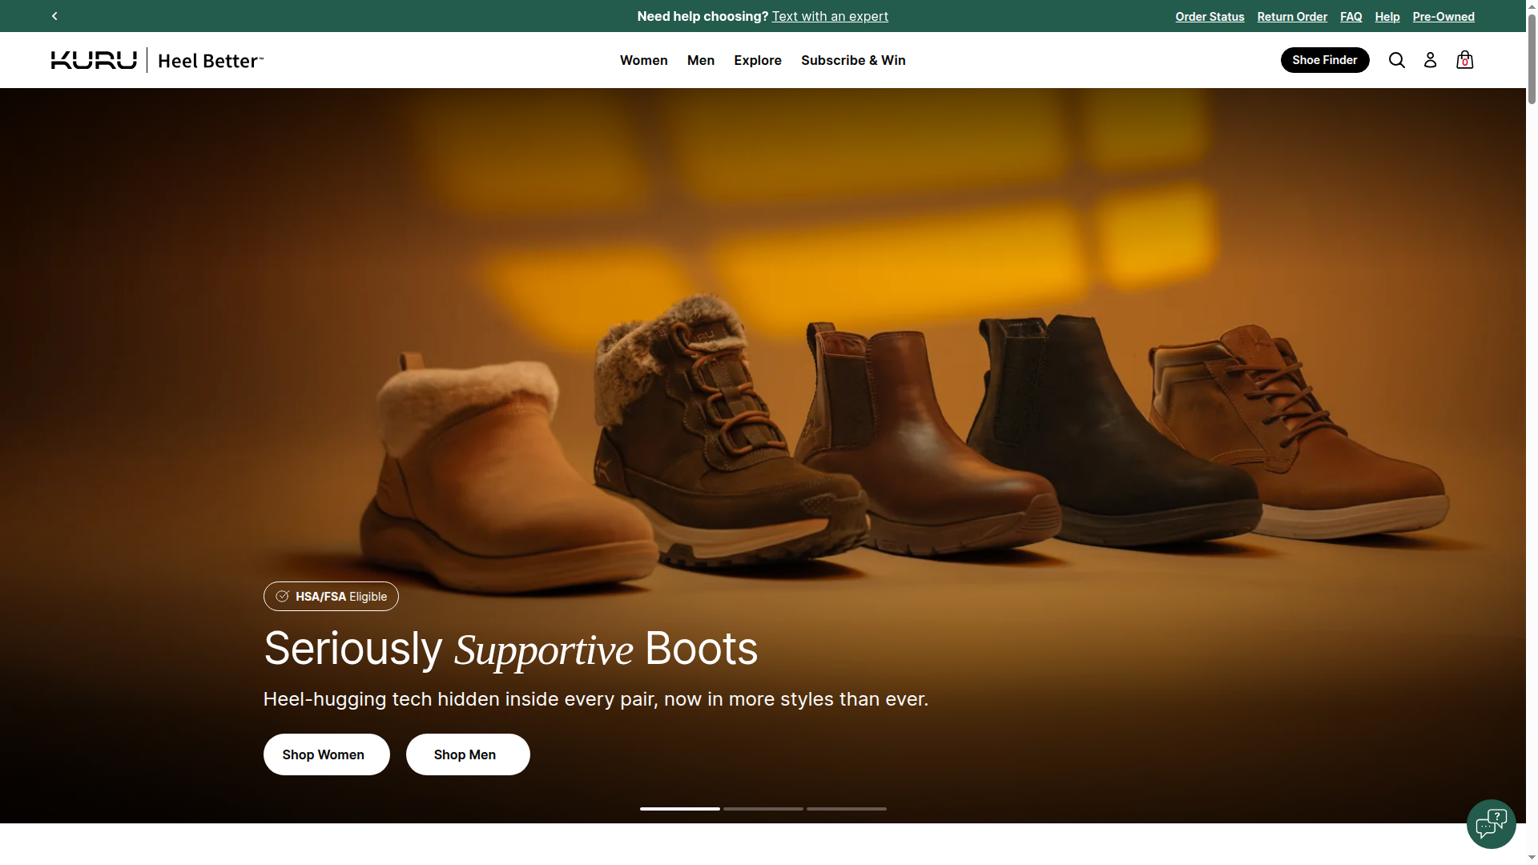Open the search panel

pyautogui.click(x=1397, y=60)
